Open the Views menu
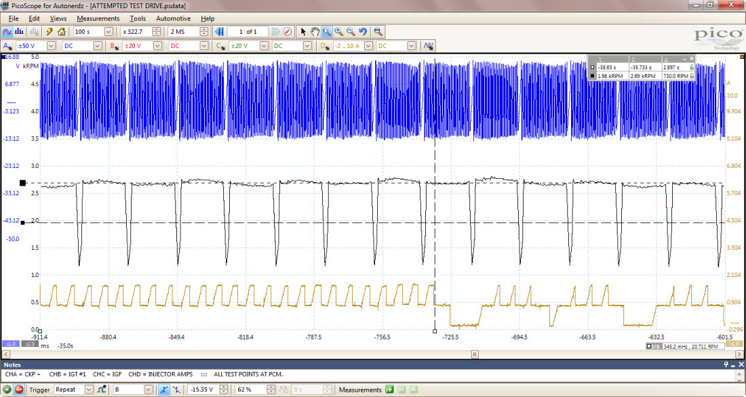 (x=58, y=18)
